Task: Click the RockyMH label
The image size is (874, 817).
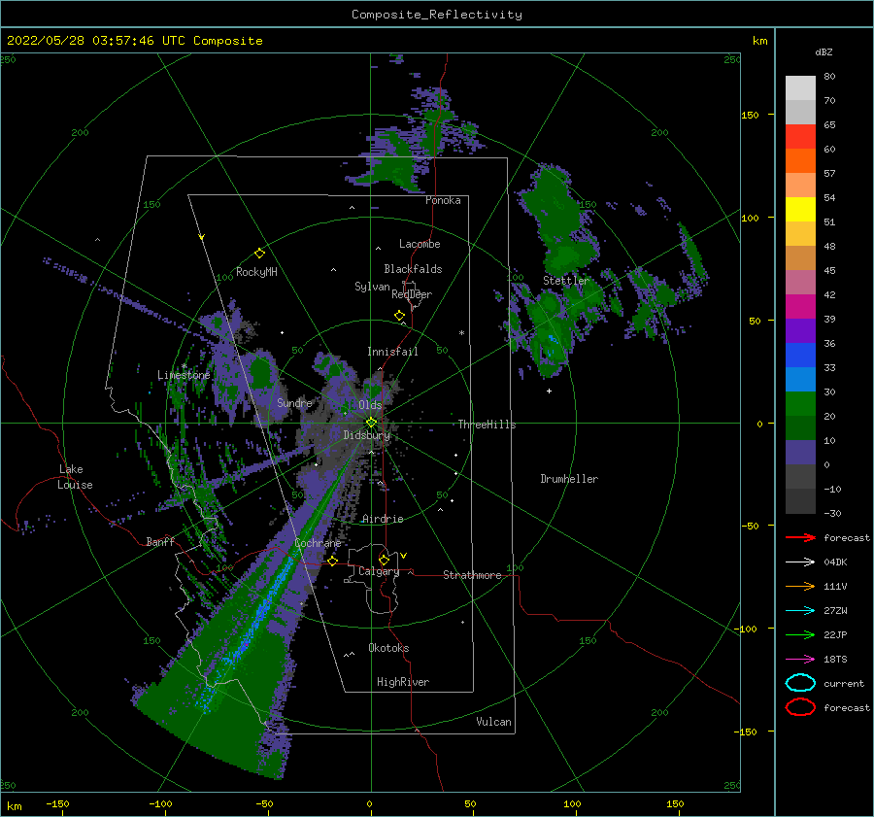Action: click(256, 272)
